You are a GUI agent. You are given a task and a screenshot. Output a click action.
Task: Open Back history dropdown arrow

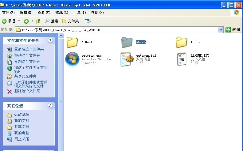point(19,21)
